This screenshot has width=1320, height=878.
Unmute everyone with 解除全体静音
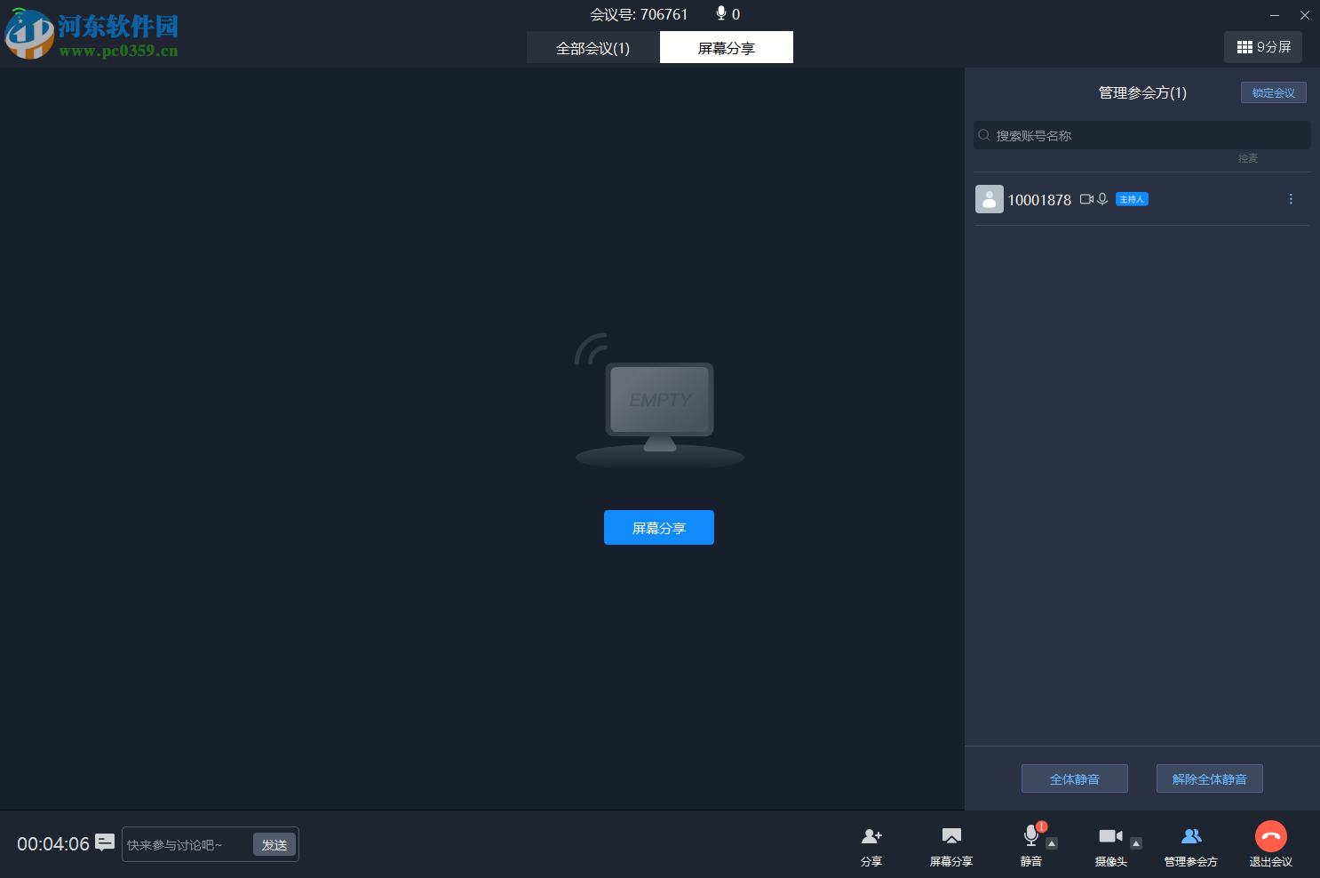pyautogui.click(x=1210, y=778)
